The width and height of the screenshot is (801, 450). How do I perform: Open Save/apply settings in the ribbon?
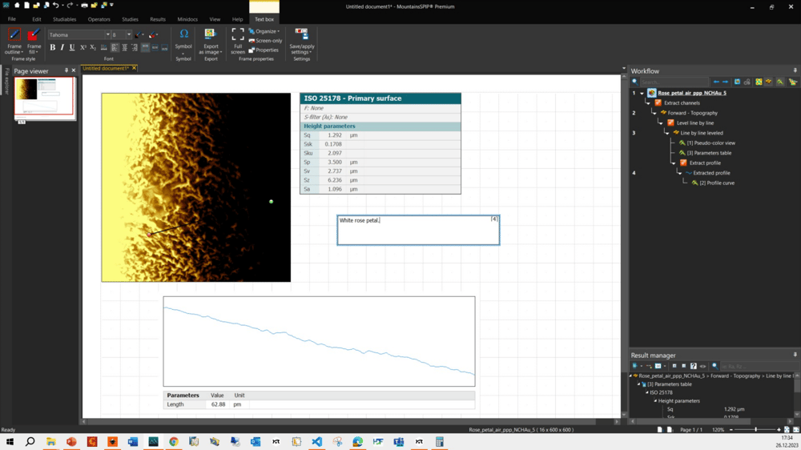click(x=301, y=41)
